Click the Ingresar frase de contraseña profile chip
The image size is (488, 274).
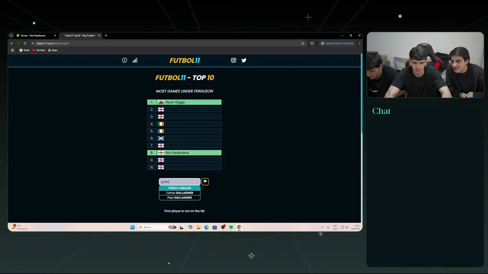point(337,43)
